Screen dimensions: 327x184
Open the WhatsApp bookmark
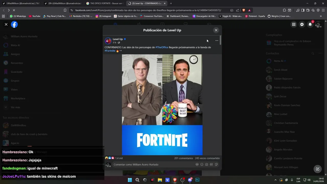point(18,16)
